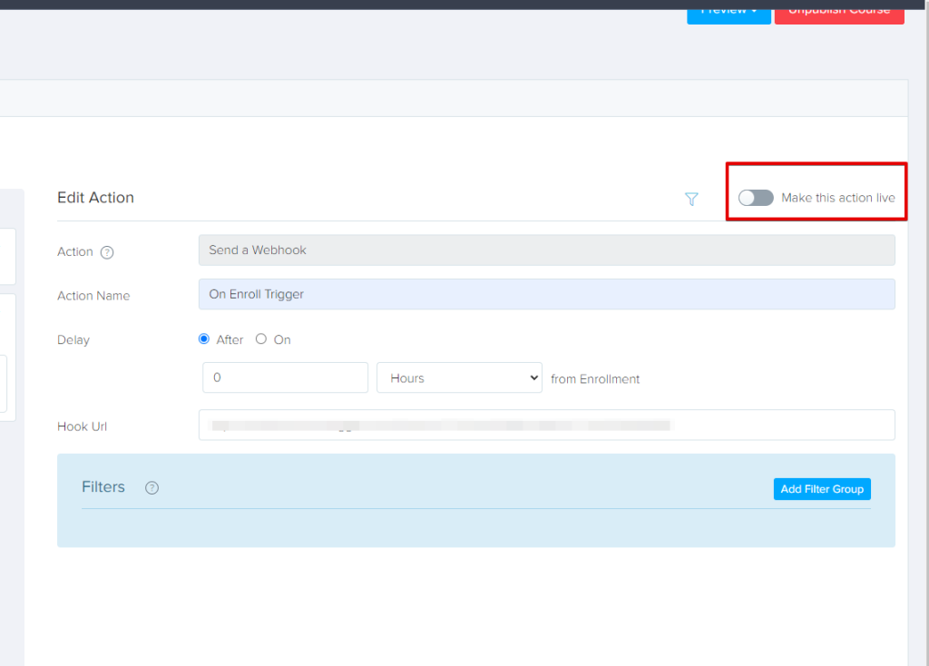The height and width of the screenshot is (666, 929).
Task: Click the delay number input showing 0
Action: point(285,378)
